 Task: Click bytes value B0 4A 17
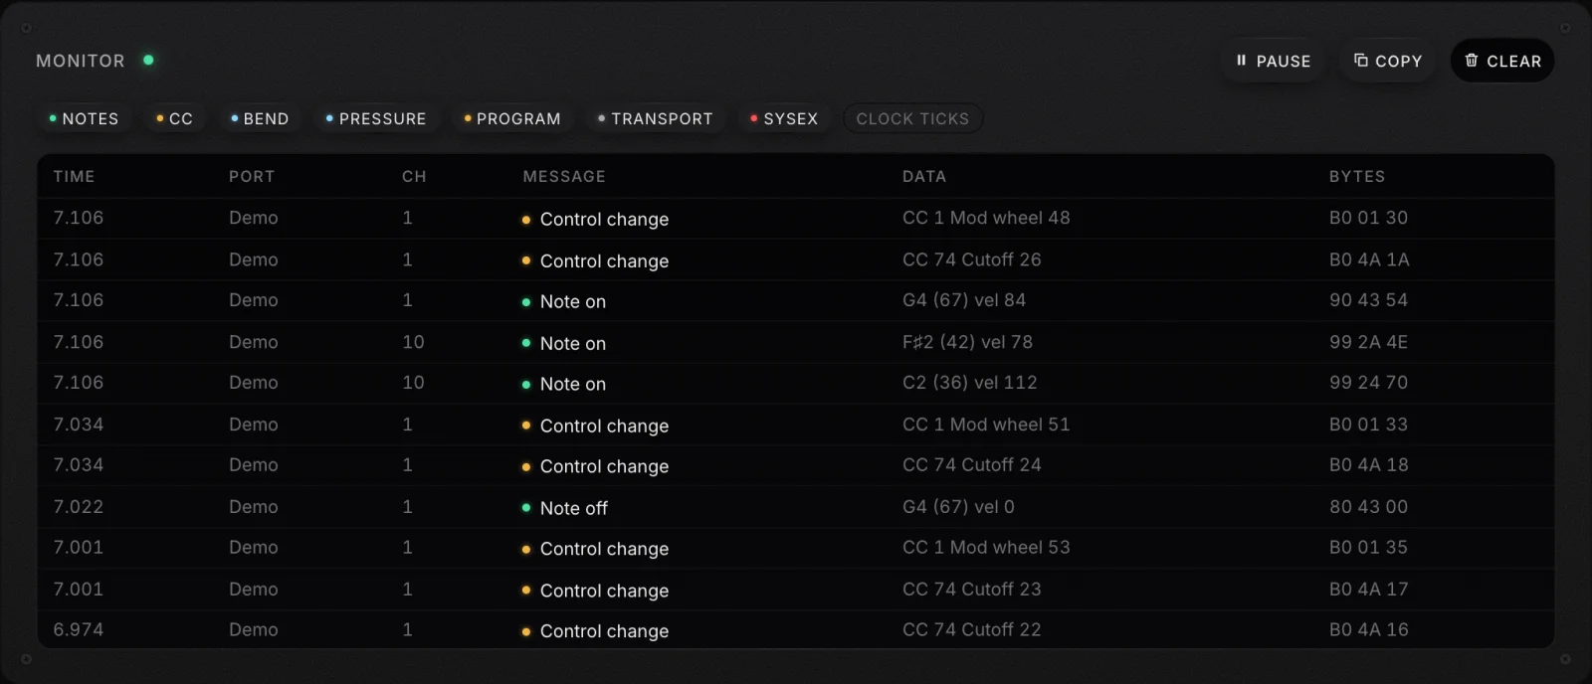(x=1369, y=590)
